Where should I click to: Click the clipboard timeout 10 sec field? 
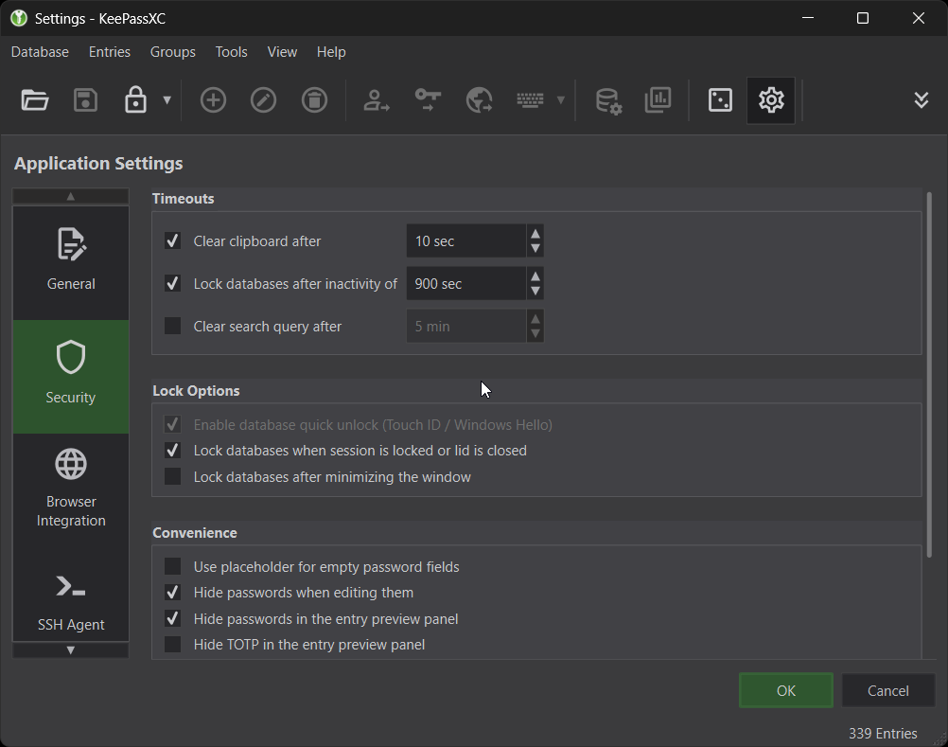click(466, 240)
